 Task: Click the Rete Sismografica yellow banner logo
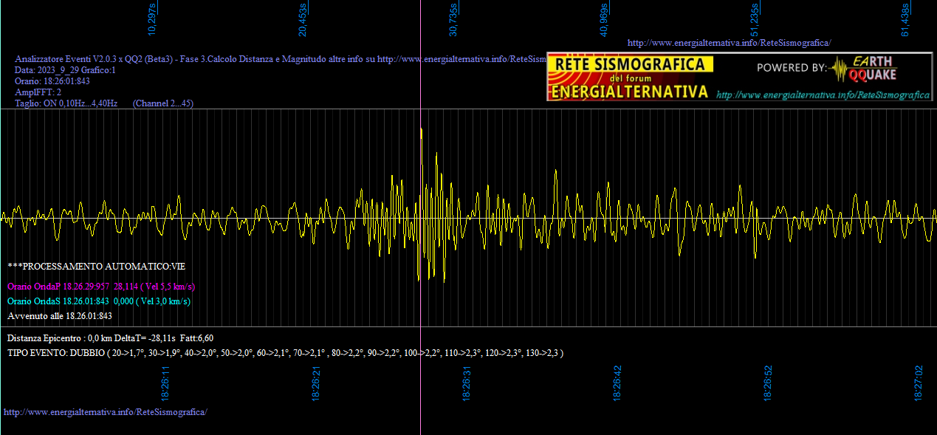[631, 65]
